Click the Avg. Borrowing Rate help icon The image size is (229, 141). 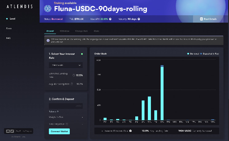[72, 84]
